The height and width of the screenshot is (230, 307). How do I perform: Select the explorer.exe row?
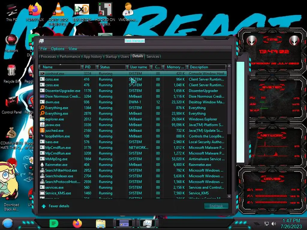tap(133, 119)
